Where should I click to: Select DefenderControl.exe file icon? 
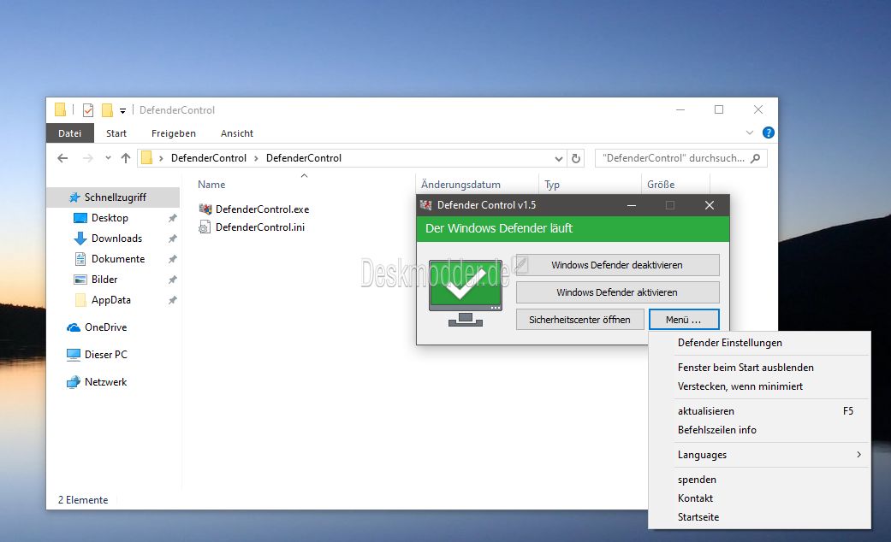point(205,209)
